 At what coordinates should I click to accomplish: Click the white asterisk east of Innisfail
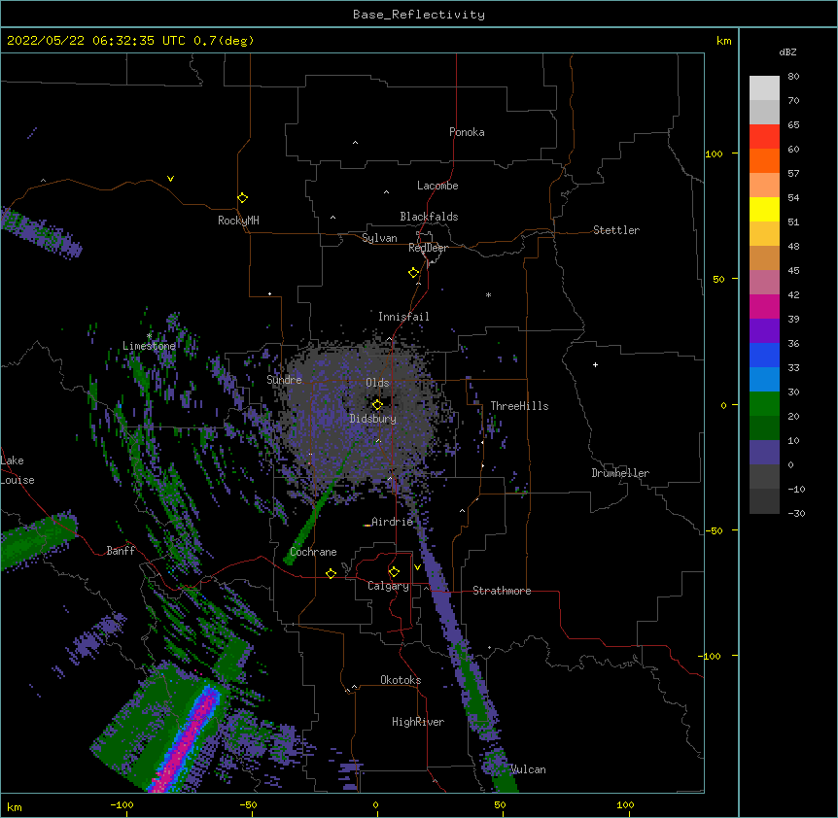488,294
